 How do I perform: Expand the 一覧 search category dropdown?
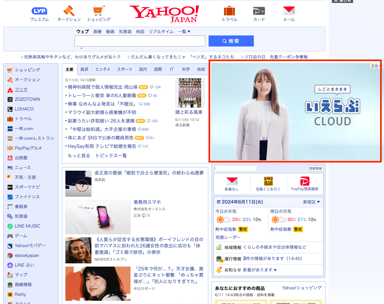(x=184, y=32)
